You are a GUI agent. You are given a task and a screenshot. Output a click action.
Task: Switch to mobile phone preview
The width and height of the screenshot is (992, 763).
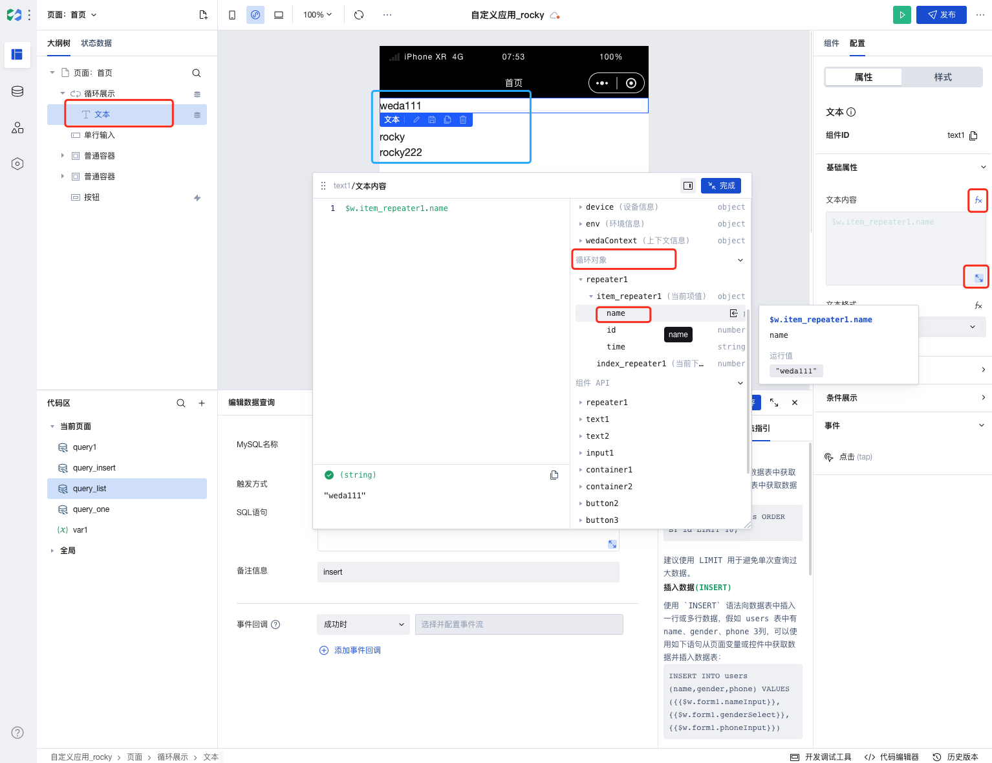[232, 15]
